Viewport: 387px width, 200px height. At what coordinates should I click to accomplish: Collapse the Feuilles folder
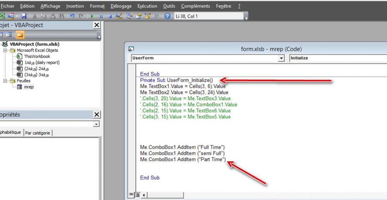click(x=5, y=81)
